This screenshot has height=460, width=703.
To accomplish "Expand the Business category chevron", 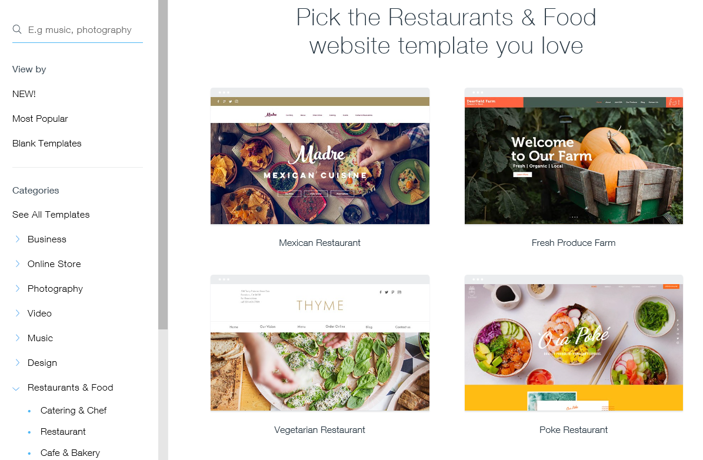I will click(x=17, y=239).
